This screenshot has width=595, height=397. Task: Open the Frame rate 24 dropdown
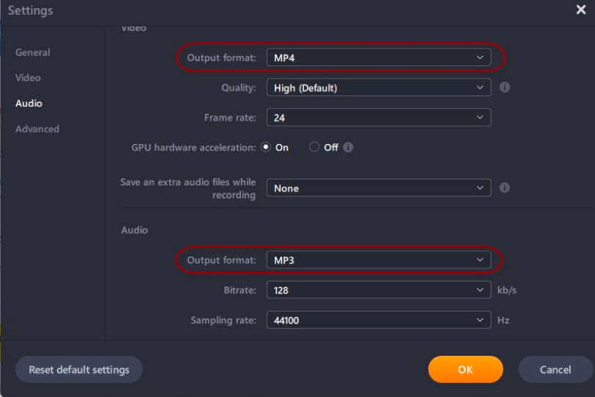pos(378,117)
